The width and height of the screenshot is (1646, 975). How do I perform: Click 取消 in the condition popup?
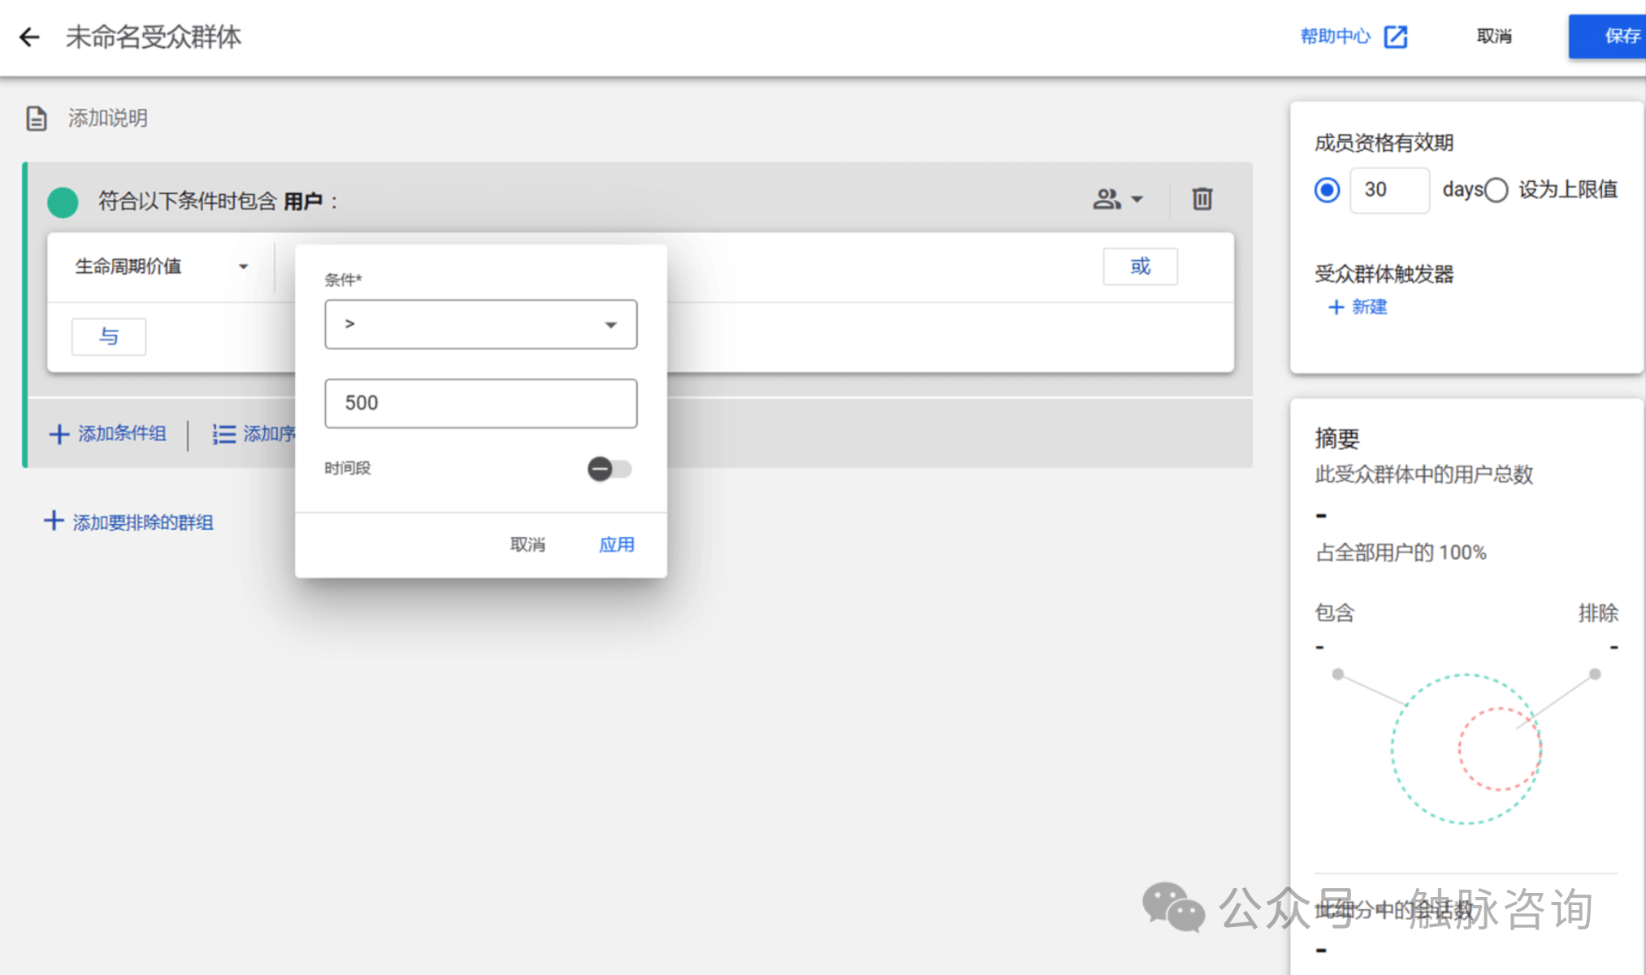(x=527, y=544)
